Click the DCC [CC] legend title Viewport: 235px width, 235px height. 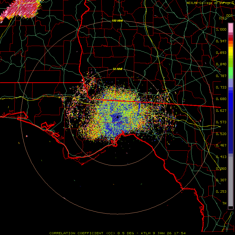[x=226, y=17]
